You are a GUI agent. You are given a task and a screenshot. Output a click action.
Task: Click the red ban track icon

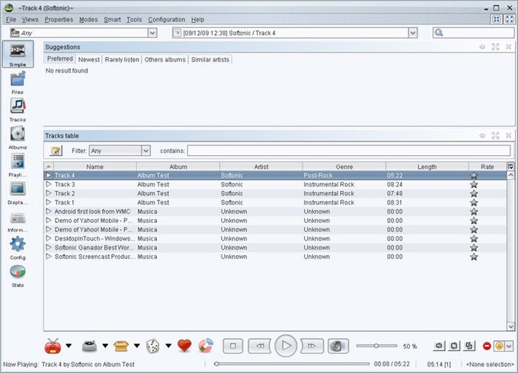click(x=487, y=346)
